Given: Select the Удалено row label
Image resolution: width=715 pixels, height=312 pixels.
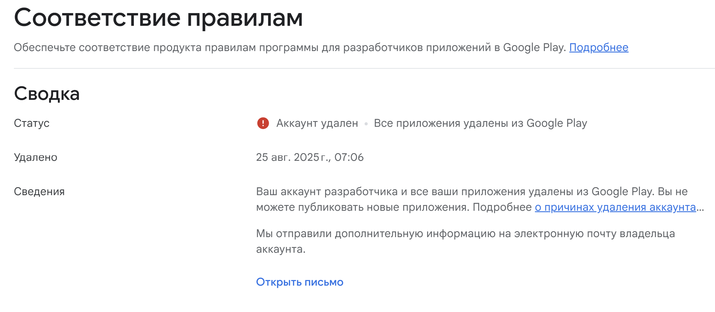Looking at the screenshot, I should pyautogui.click(x=35, y=157).
